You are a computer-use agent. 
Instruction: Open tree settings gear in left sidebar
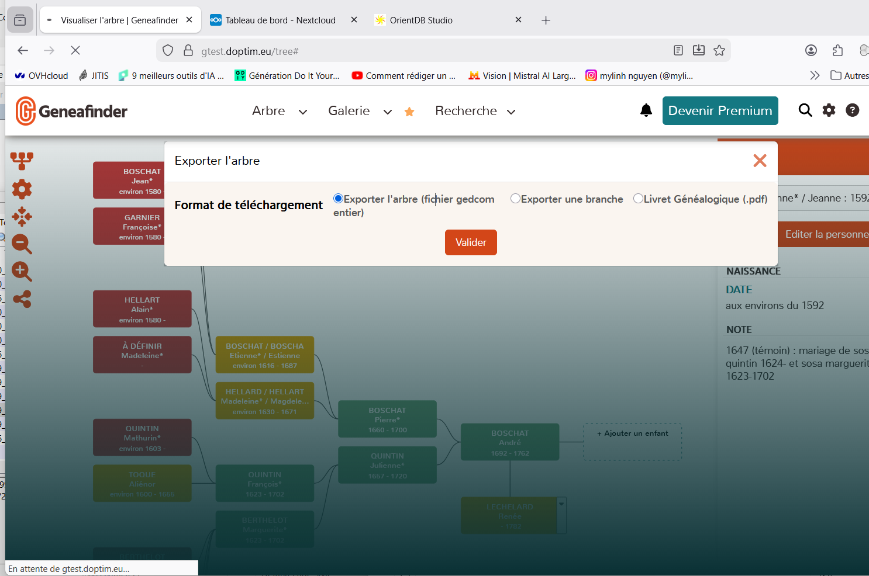pos(22,189)
